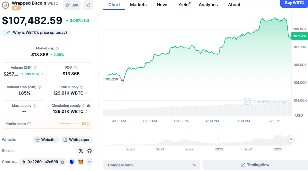Screen dimensions: 308x171
Task: Click Vol/Mkt Cap (24h) info icon
Action: (x=39, y=87)
